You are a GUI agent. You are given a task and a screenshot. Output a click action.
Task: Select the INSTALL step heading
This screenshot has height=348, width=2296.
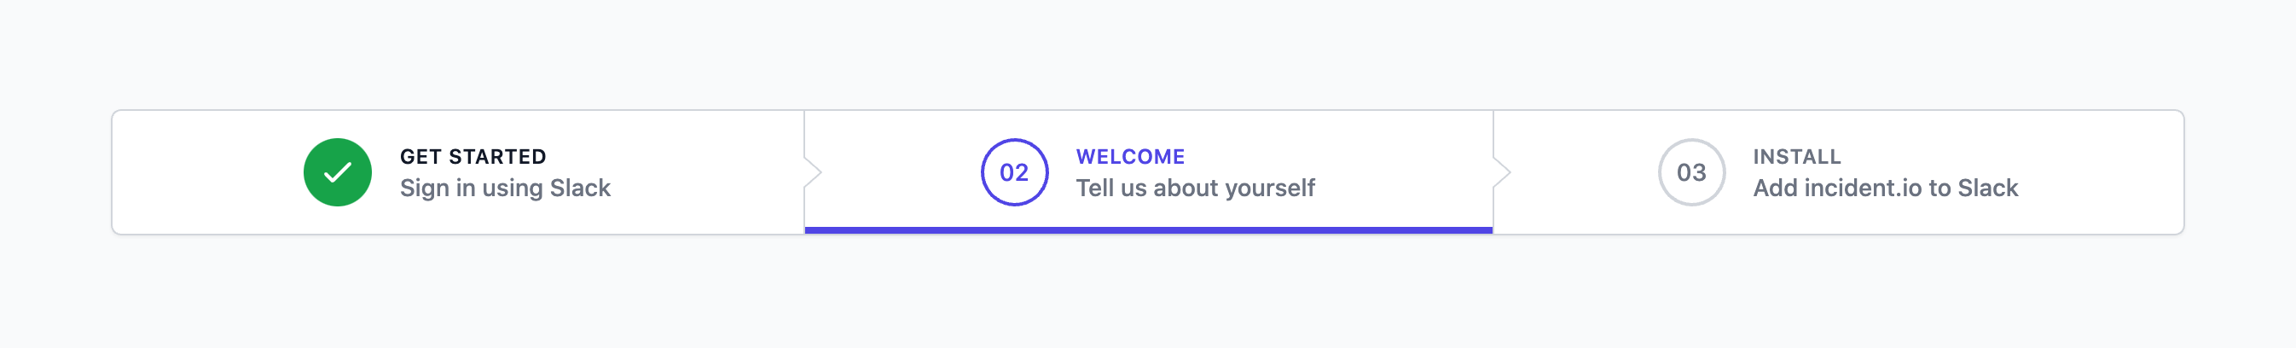pos(1796,157)
